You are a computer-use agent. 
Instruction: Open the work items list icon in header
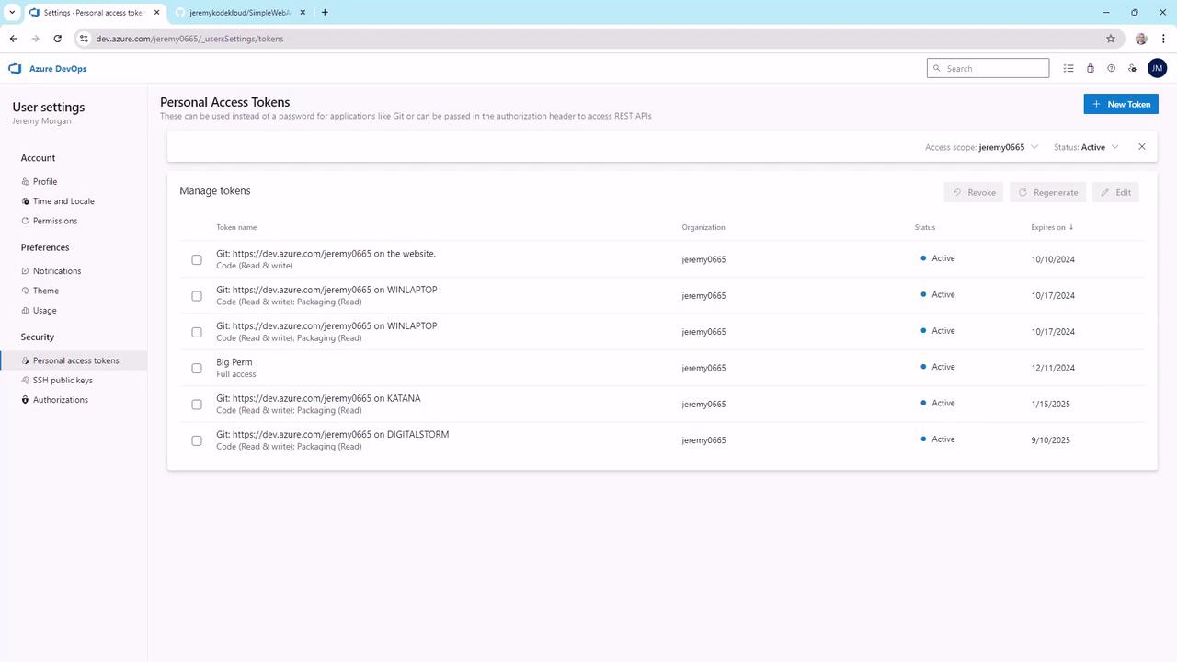coord(1068,68)
